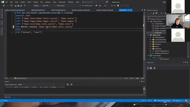
Task: Expand the Enums folder
Action: tap(150, 46)
